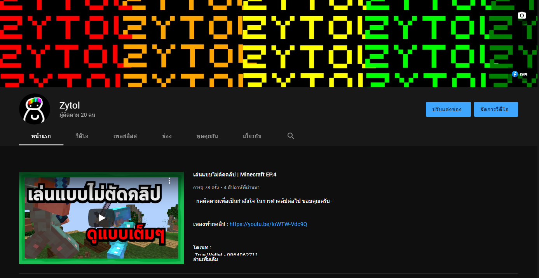This screenshot has width=539, height=278.
Task: Open the Facebook page link on the banner
Action: [x=520, y=74]
